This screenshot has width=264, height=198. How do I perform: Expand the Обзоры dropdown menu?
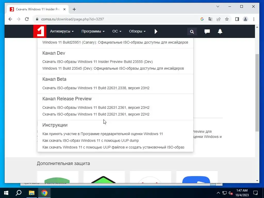[x=137, y=31]
